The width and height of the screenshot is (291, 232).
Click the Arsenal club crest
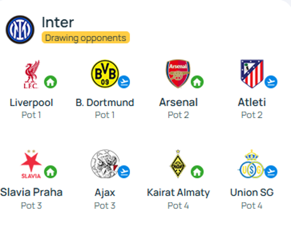click(x=178, y=74)
